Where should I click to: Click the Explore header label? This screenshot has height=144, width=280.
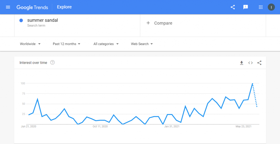tap(64, 7)
